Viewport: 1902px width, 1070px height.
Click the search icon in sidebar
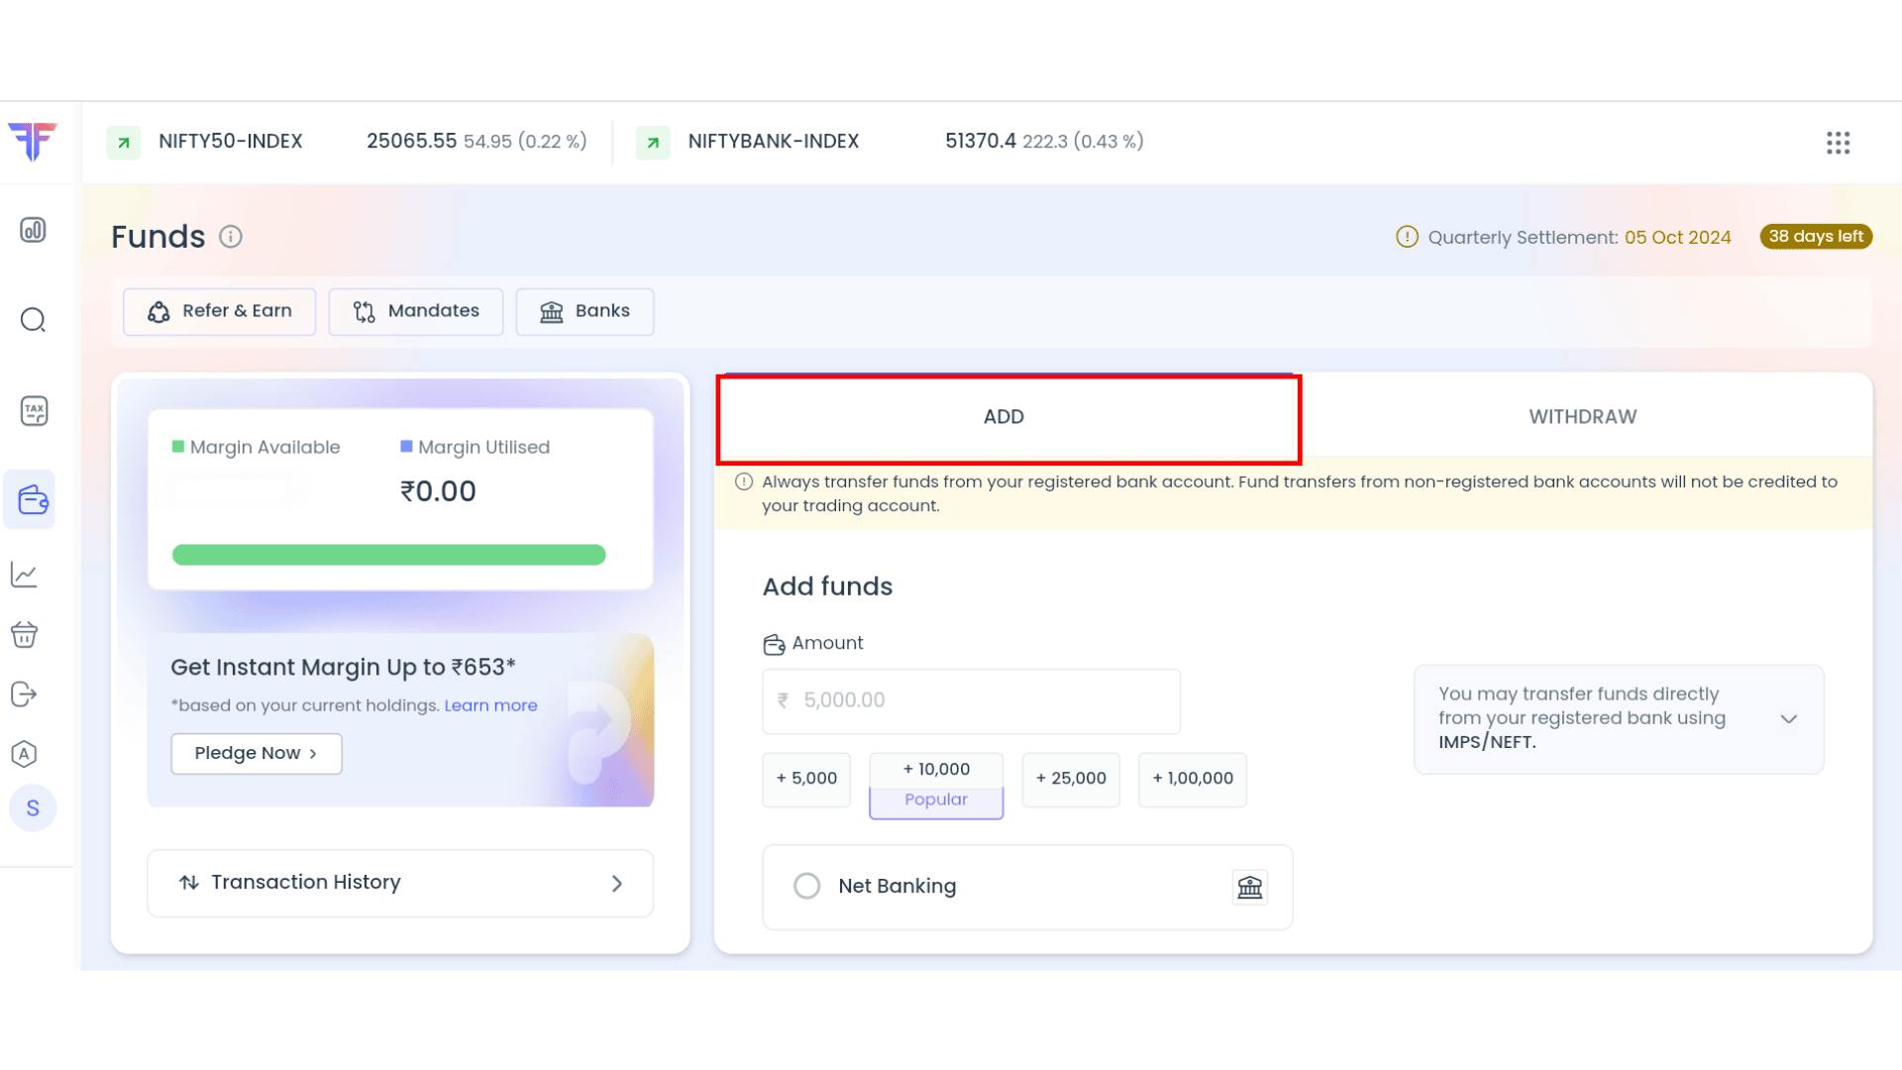pyautogui.click(x=33, y=320)
